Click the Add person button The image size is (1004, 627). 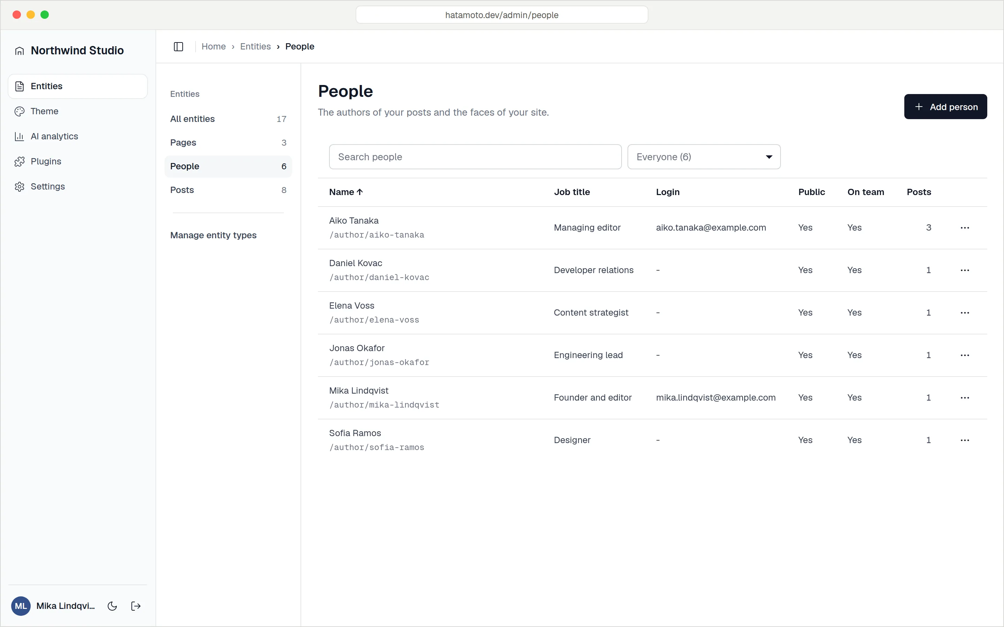click(945, 107)
